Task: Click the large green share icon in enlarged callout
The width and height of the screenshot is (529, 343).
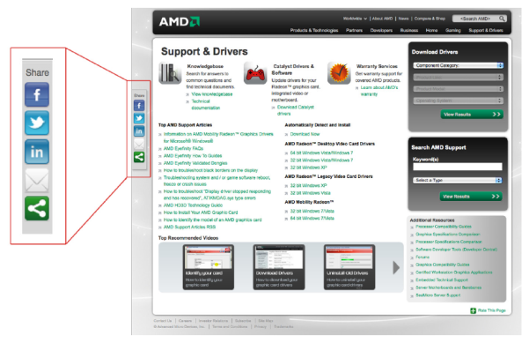Action: click(37, 208)
